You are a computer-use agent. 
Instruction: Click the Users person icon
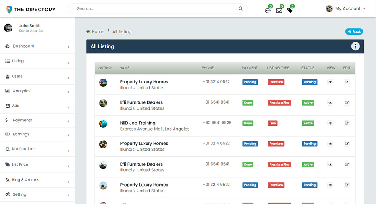8,76
